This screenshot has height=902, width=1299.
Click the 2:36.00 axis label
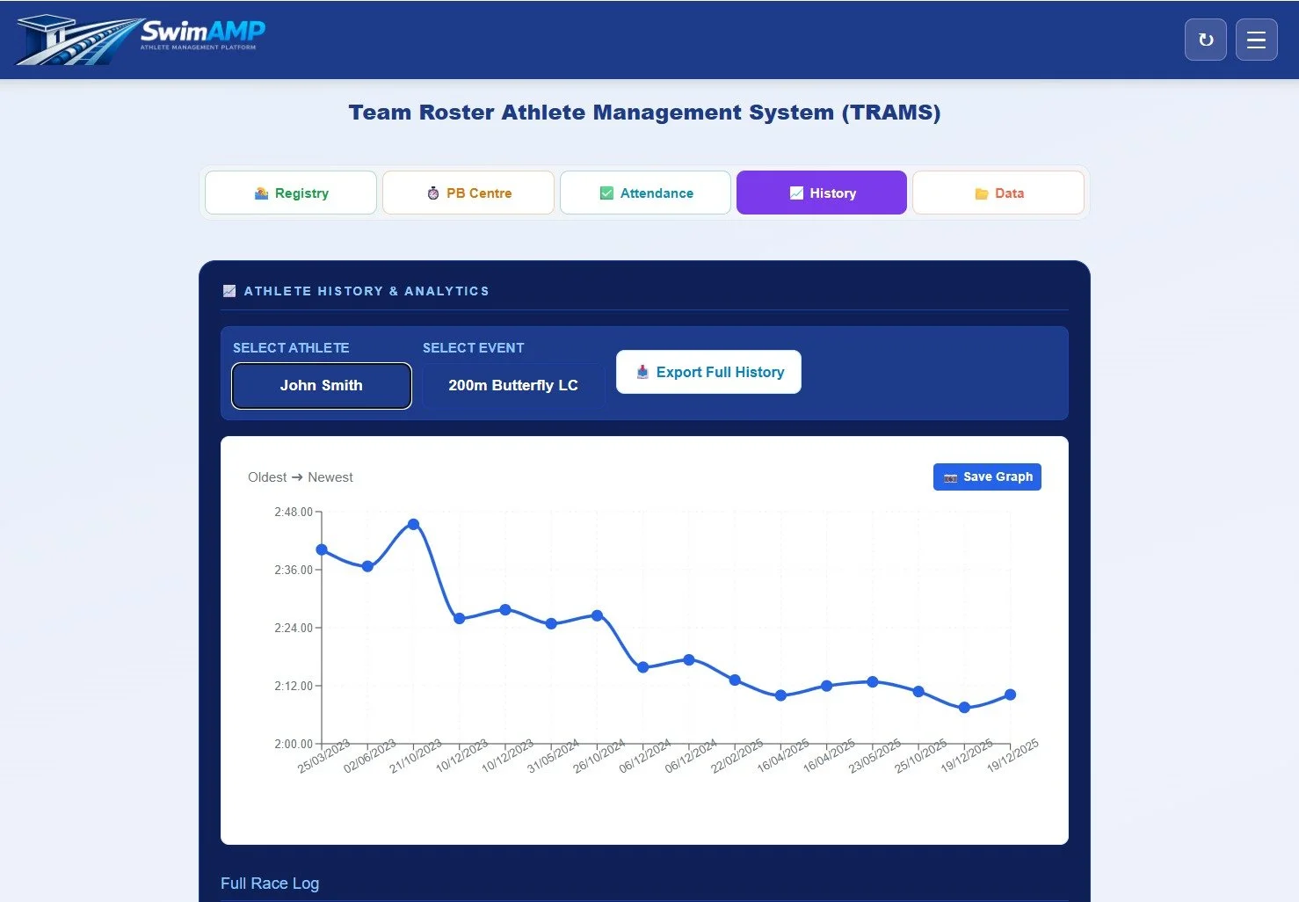point(294,570)
